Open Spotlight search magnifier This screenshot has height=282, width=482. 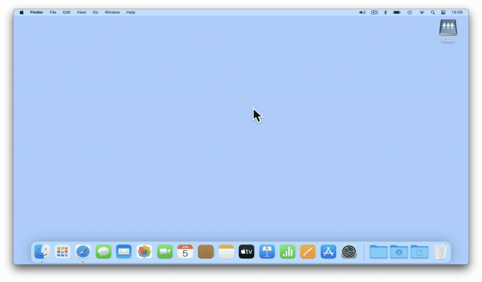click(433, 12)
